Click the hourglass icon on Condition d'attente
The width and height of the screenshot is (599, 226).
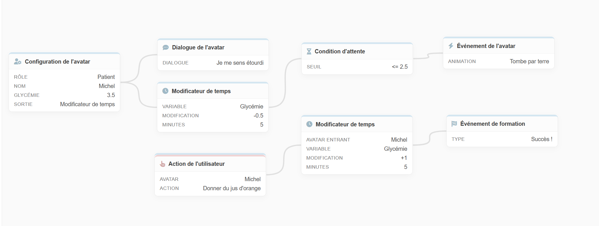[309, 51]
